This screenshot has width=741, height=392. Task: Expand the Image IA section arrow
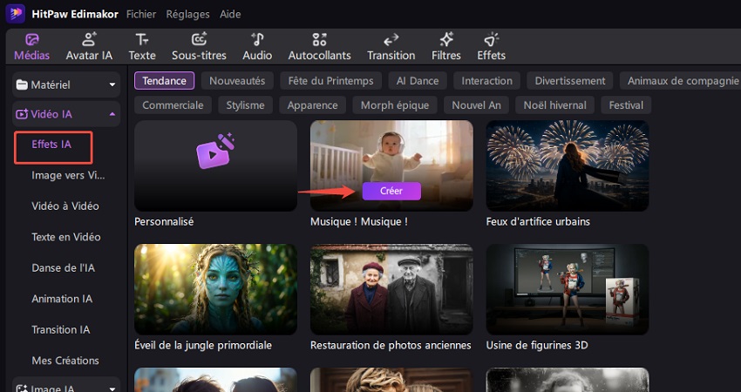pos(112,389)
